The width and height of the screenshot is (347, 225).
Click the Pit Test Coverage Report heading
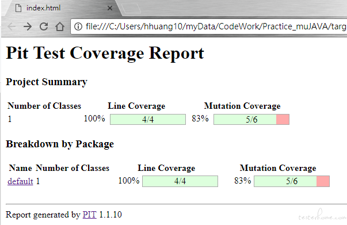click(105, 53)
